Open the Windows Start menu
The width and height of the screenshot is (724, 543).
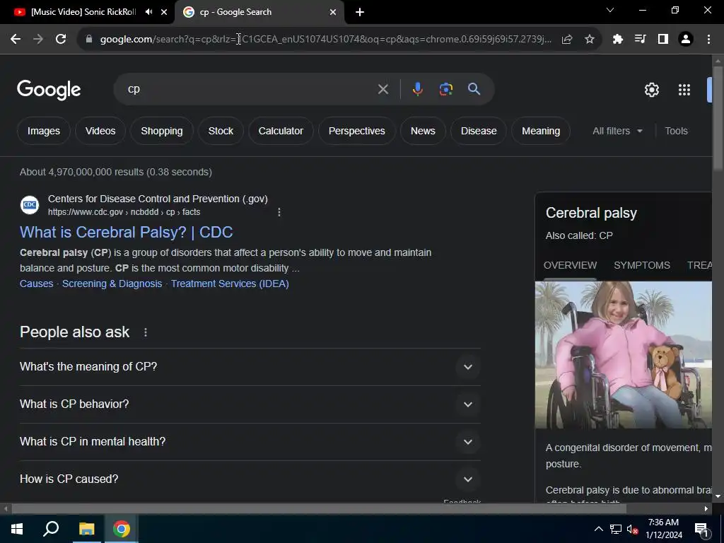tap(17, 529)
